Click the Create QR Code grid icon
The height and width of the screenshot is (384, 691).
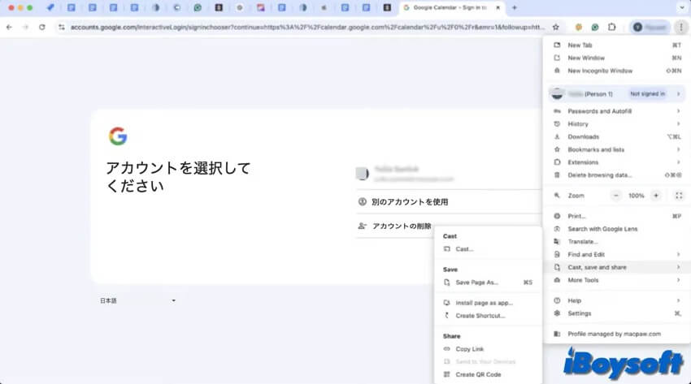point(447,374)
